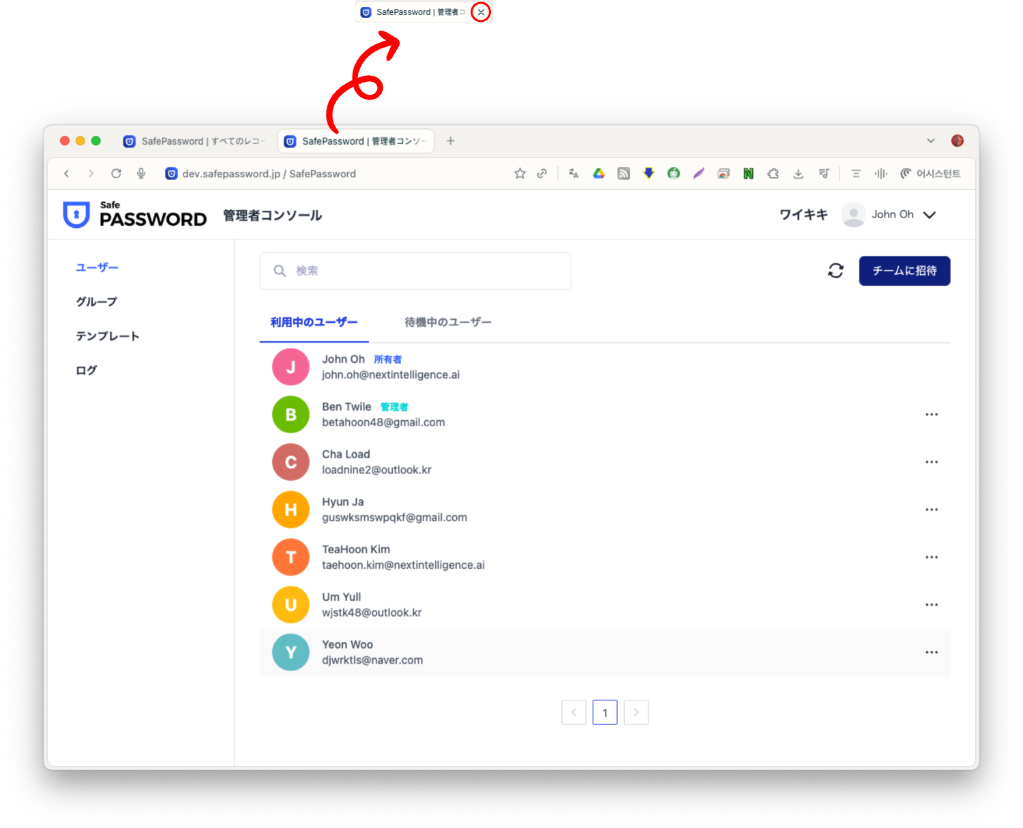Open options menu for Cha Load

pos(931,462)
